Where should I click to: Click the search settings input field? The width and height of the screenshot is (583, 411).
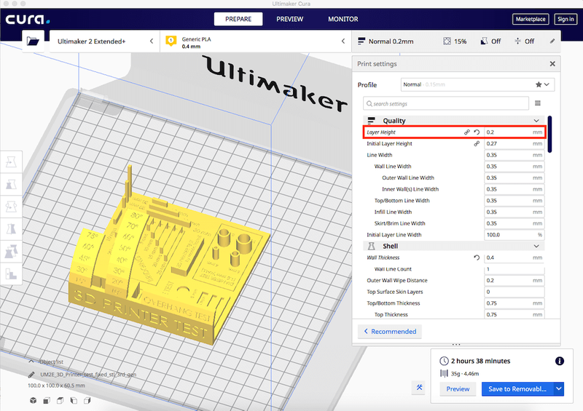point(447,103)
